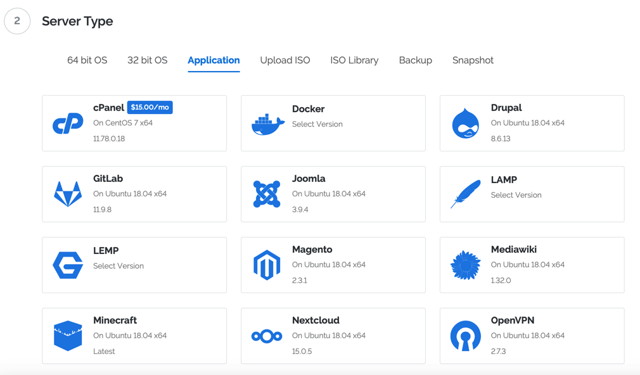Click the LAMP feather icon

[465, 194]
